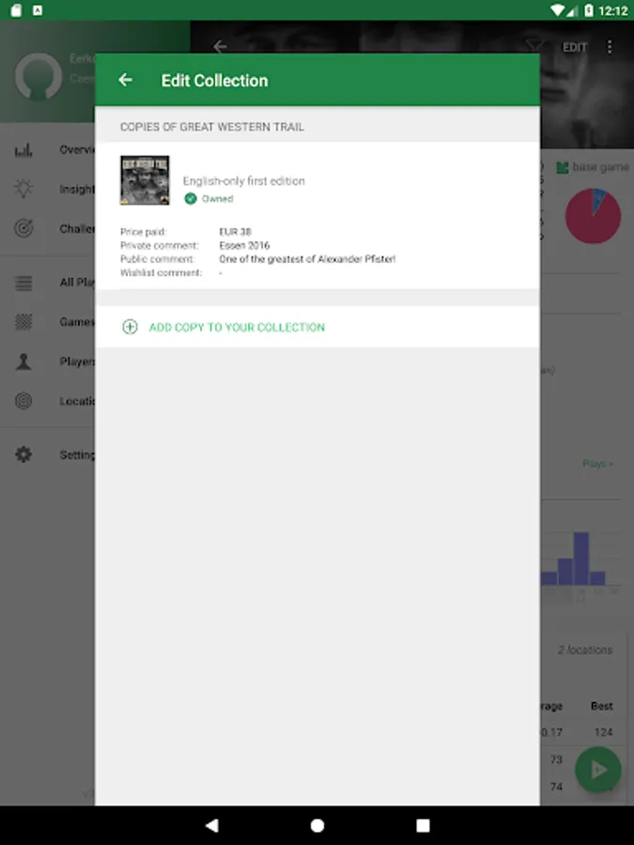Tap the Wi-Fi status bar icon

(x=557, y=10)
